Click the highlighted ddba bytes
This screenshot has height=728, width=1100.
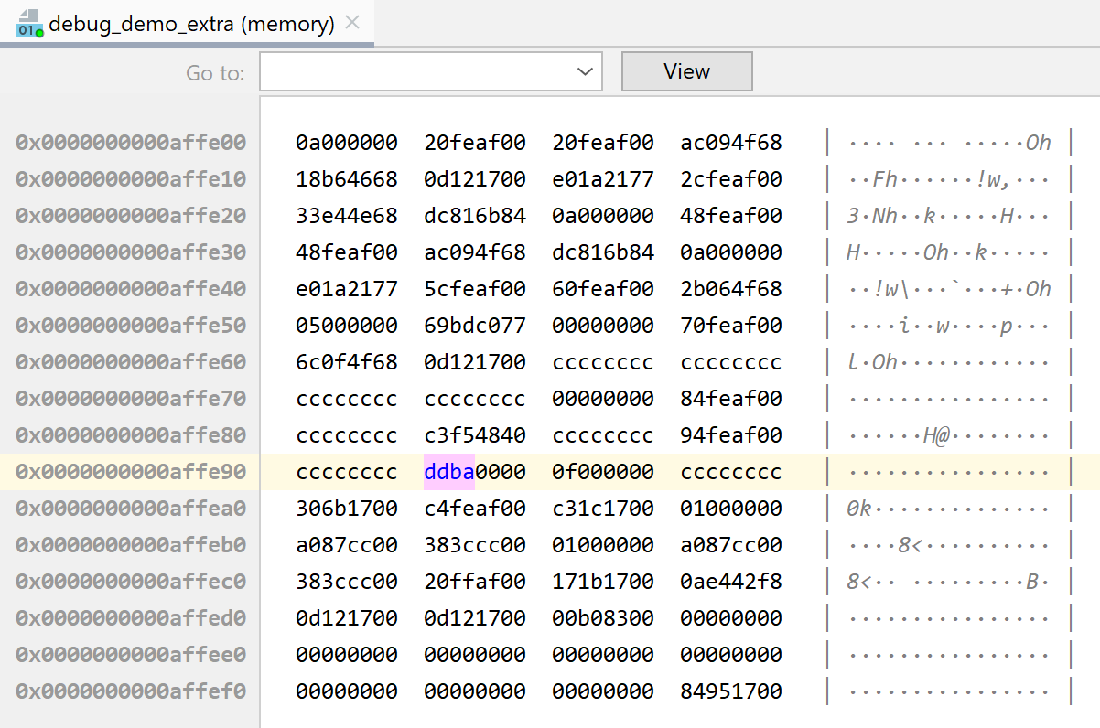pos(449,472)
